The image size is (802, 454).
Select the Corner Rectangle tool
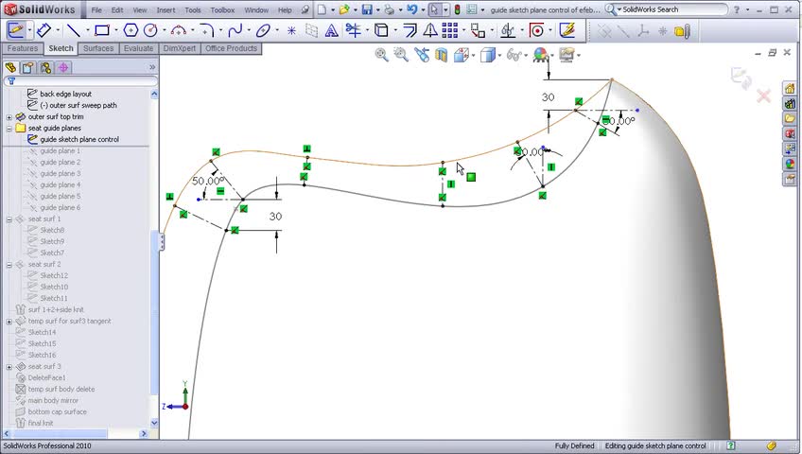tap(102, 30)
